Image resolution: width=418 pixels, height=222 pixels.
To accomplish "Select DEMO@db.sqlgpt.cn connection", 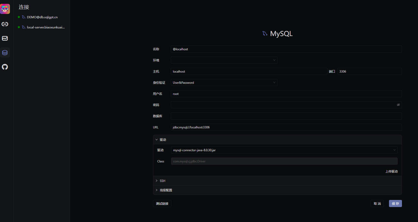I will pos(42,17).
